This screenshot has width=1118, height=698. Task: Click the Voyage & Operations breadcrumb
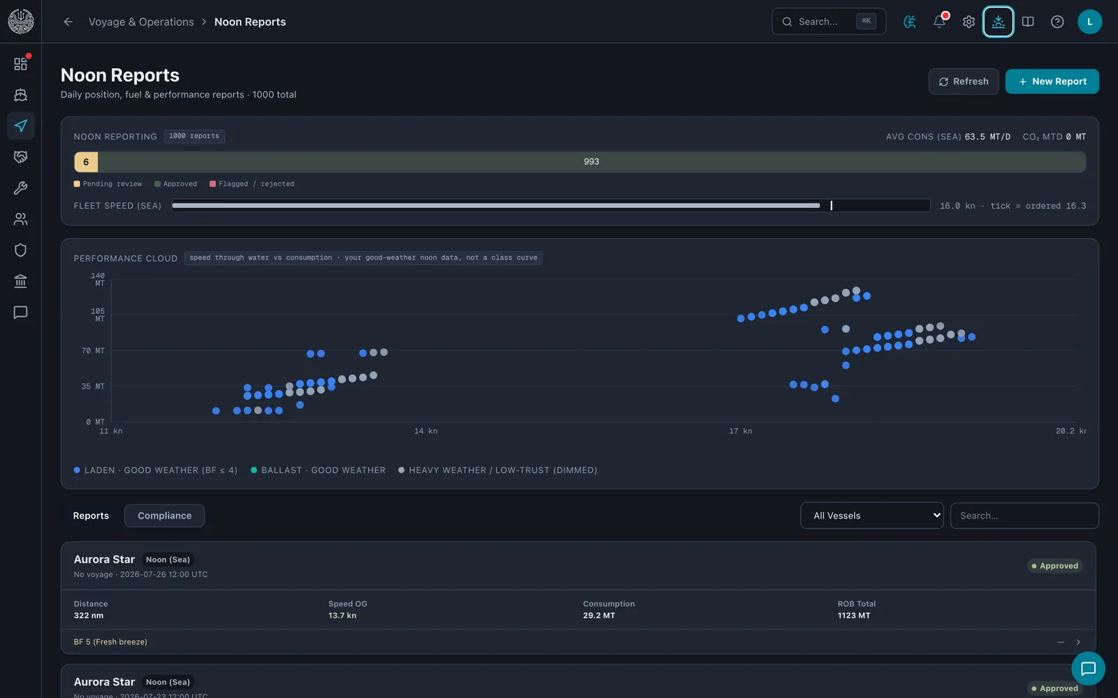(141, 22)
